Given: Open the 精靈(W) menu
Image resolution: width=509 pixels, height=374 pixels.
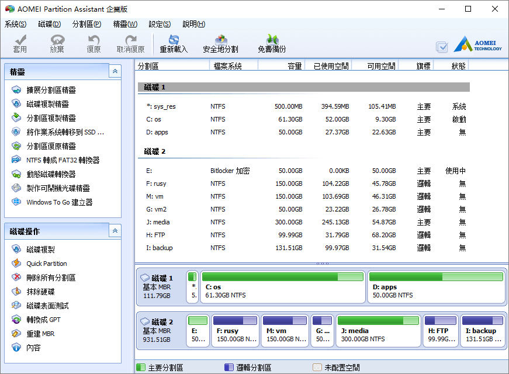Looking at the screenshot, I should pos(125,24).
